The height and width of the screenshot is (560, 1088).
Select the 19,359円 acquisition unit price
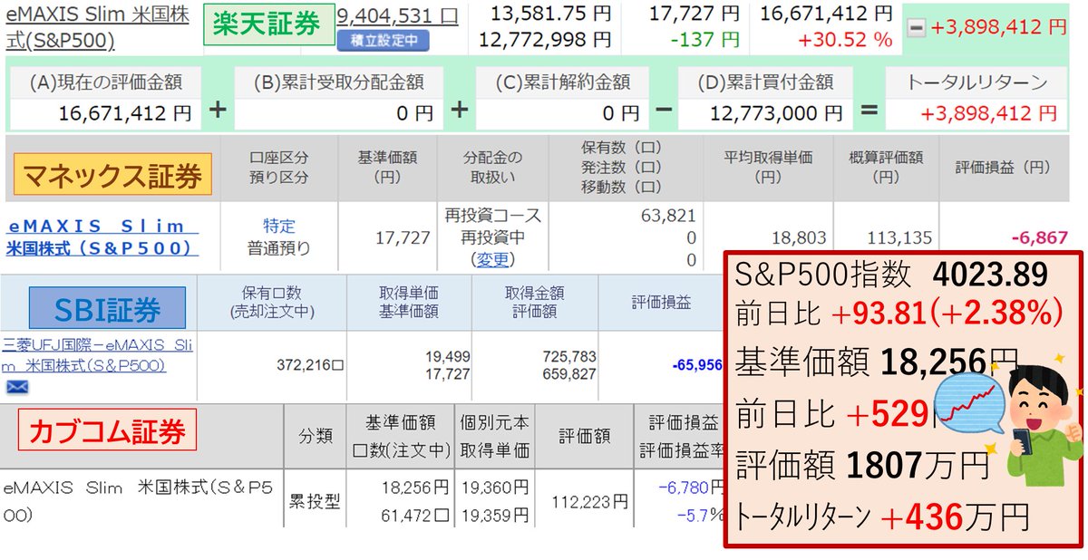click(x=496, y=517)
